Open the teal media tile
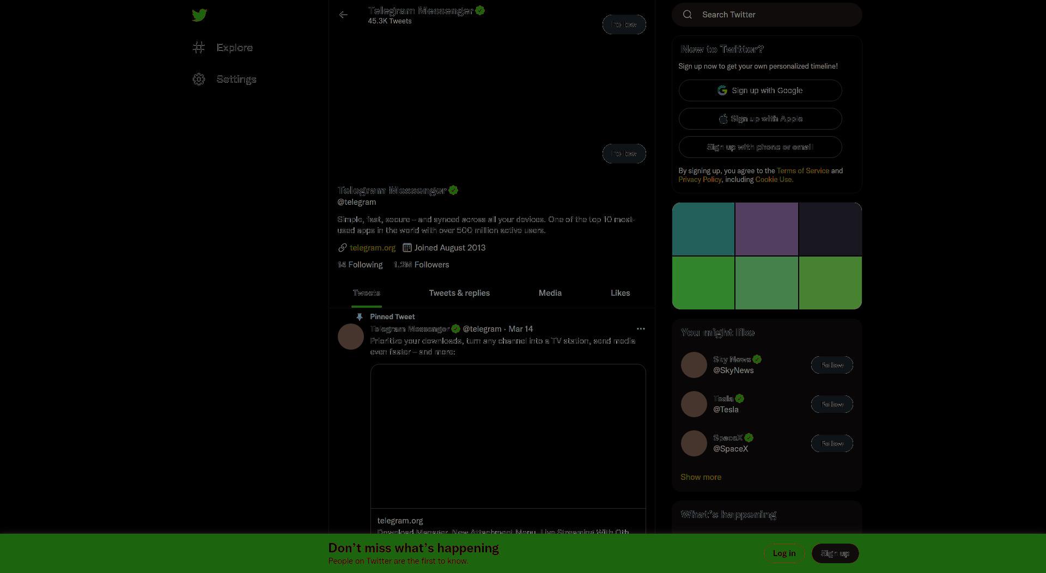The image size is (1046, 573). (x=703, y=229)
